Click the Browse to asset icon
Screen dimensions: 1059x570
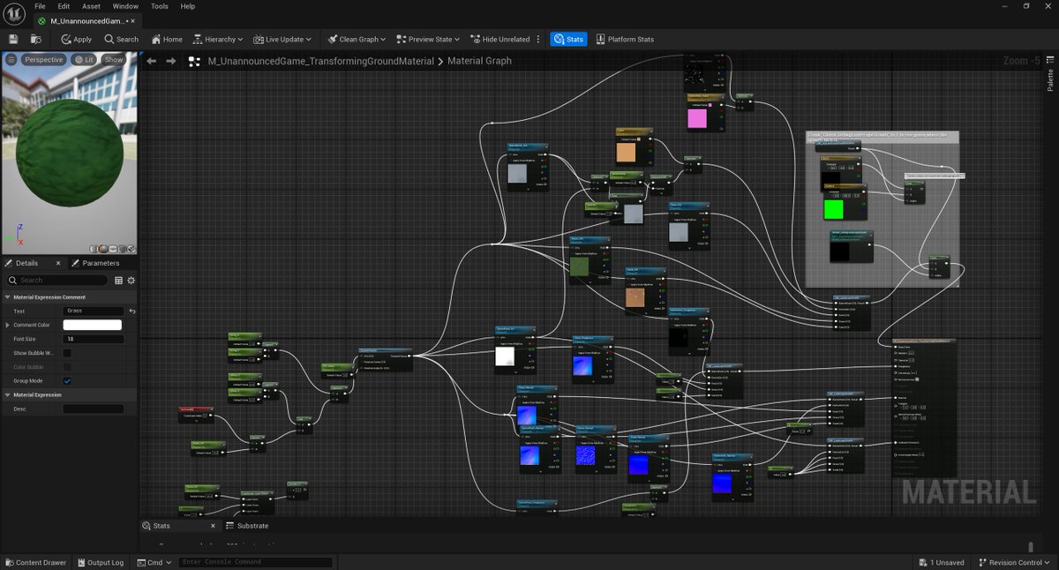(x=36, y=39)
